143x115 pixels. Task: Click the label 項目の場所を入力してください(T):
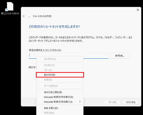[45, 50]
